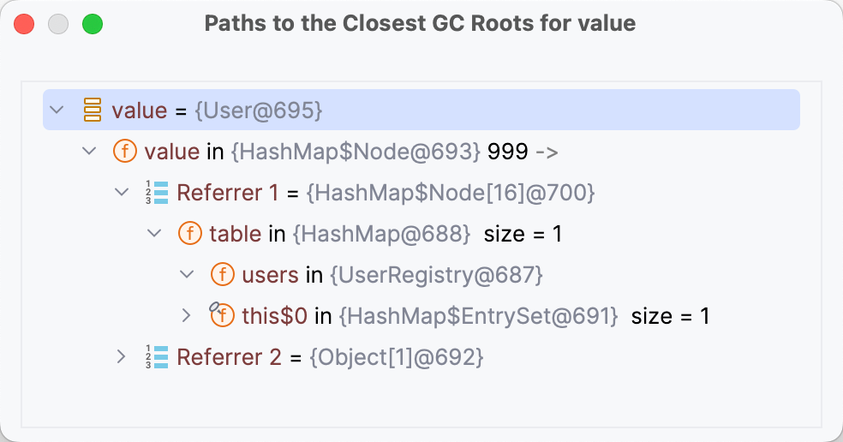The width and height of the screenshot is (843, 442).
Task: Select the Referrer 1 = {HashMap$Node[16]@700} row
Action: (x=386, y=193)
